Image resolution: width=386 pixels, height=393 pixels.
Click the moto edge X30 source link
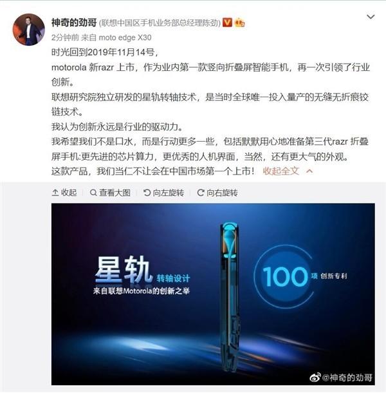click(125, 37)
